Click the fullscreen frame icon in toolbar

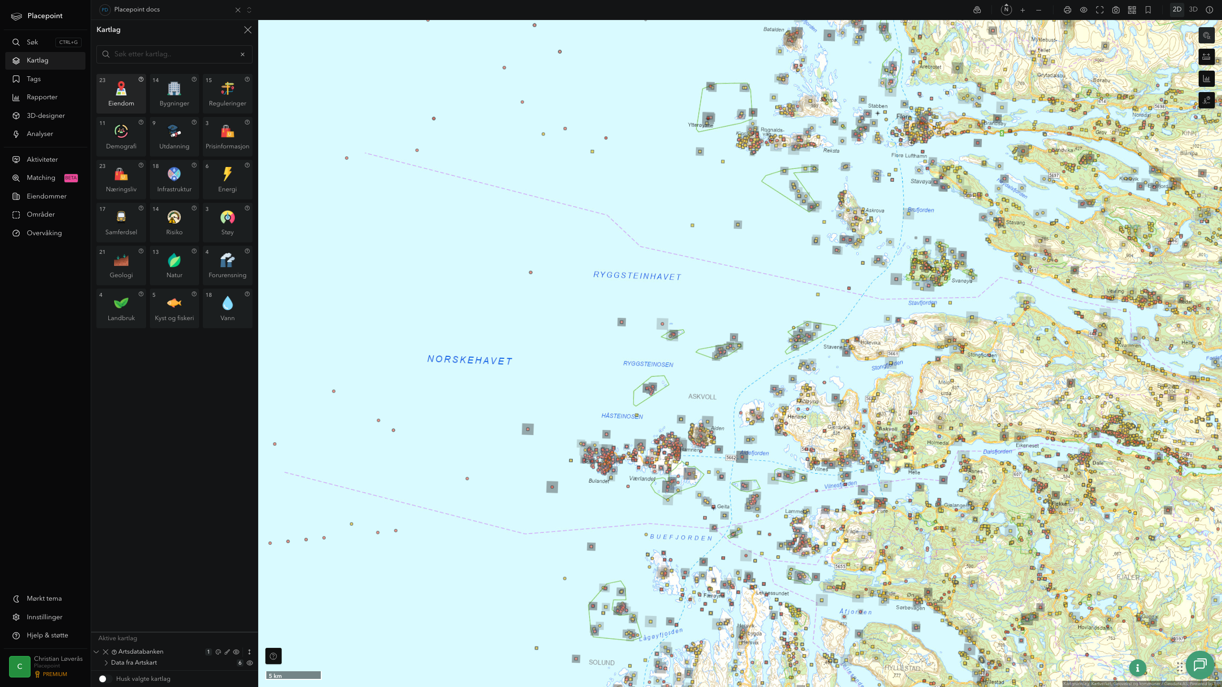pyautogui.click(x=1100, y=10)
